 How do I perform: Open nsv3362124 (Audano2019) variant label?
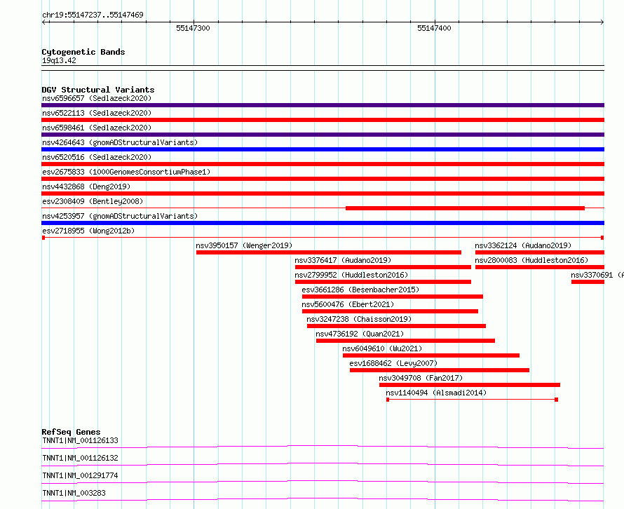coord(523,245)
